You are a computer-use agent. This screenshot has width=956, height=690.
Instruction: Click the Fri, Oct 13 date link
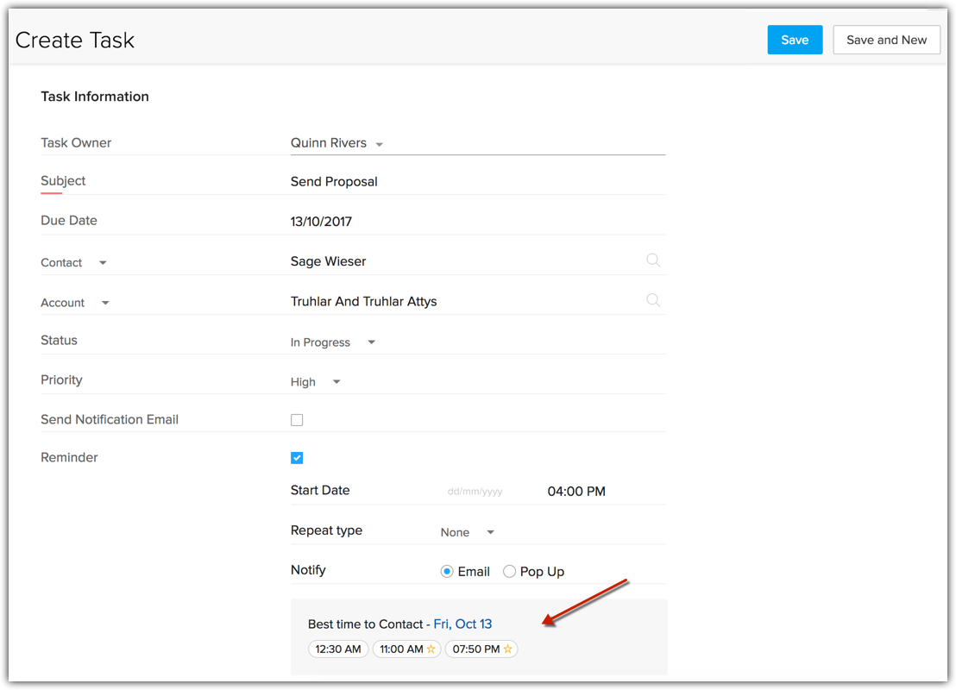point(462,624)
